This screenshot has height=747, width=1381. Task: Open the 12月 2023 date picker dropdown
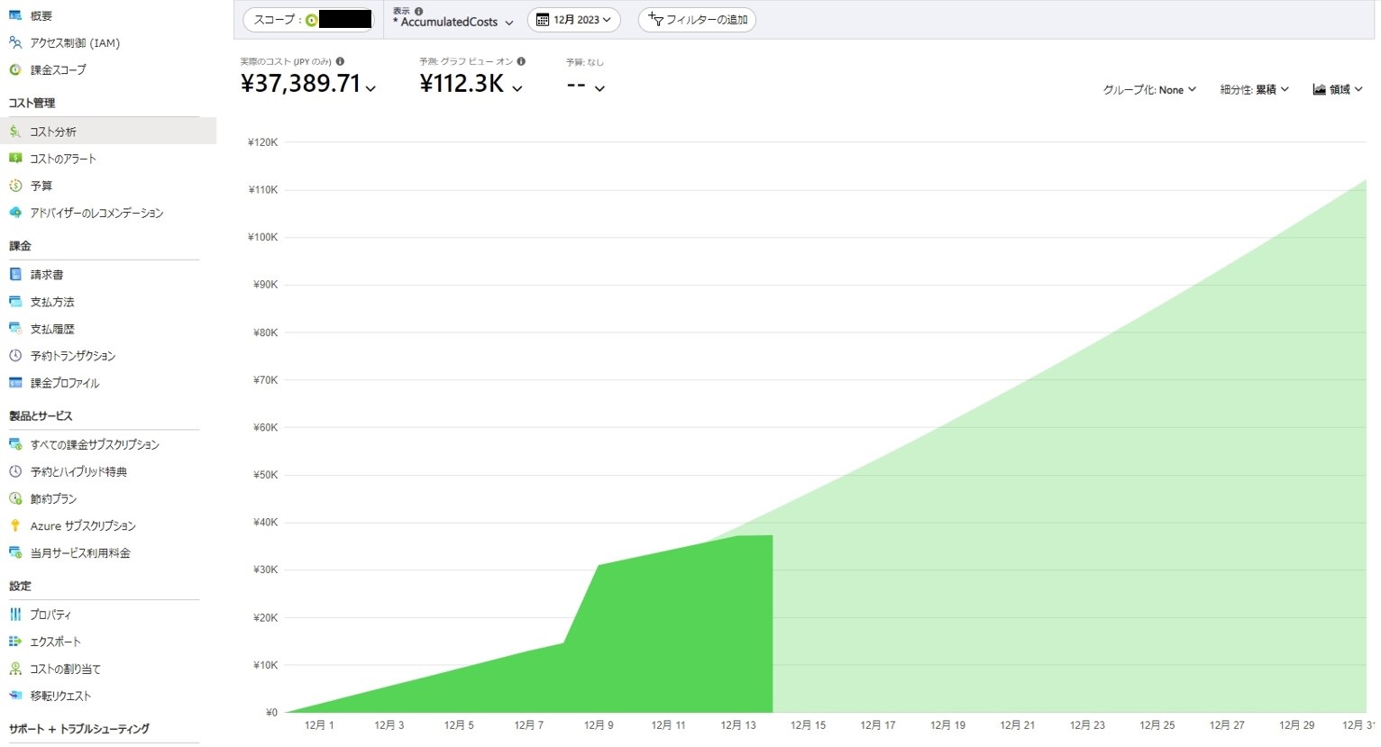pos(573,19)
